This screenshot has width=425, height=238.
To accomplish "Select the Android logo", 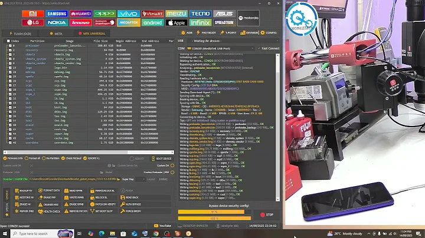I will (x=153, y=22).
